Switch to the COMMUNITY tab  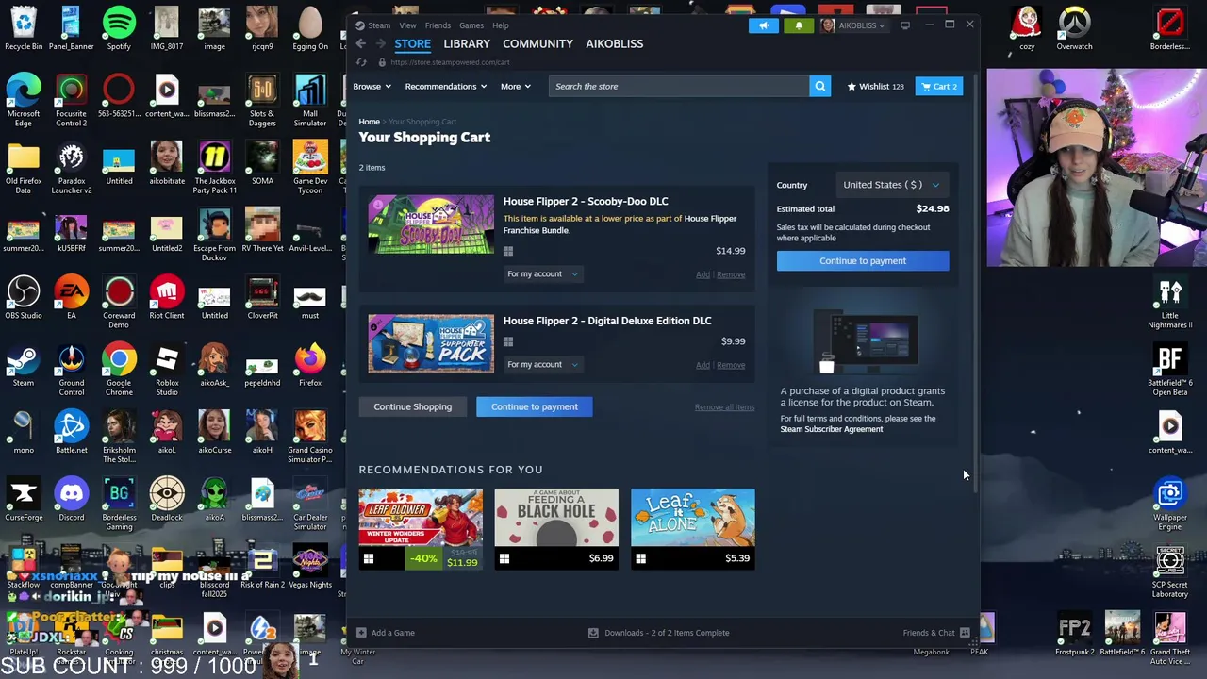[537, 43]
